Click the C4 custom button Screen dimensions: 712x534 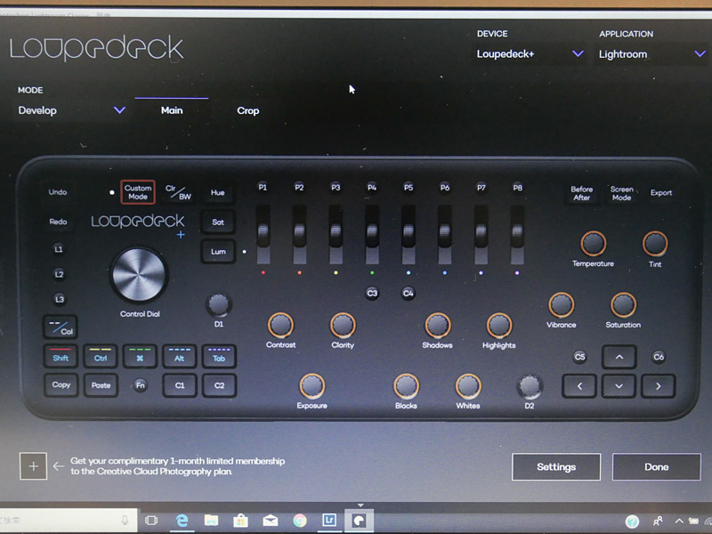pos(409,293)
